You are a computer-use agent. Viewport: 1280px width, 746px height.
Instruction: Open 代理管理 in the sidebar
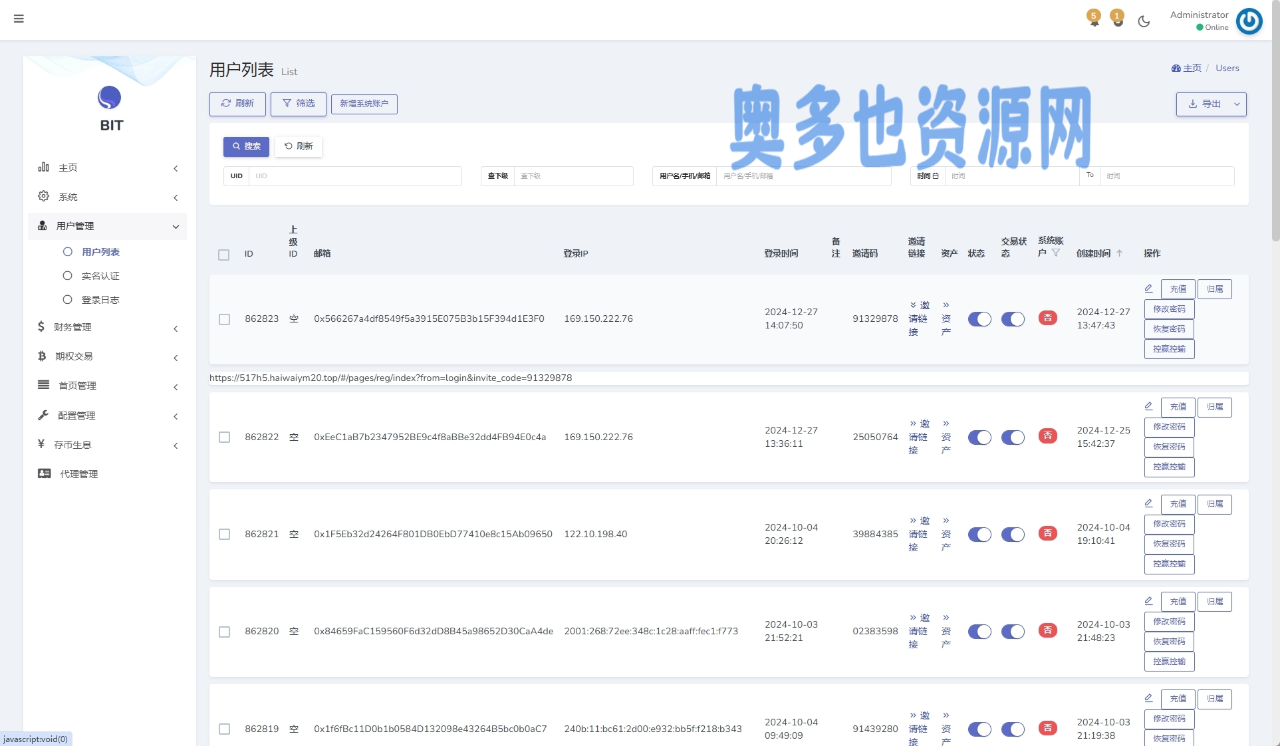pos(78,474)
